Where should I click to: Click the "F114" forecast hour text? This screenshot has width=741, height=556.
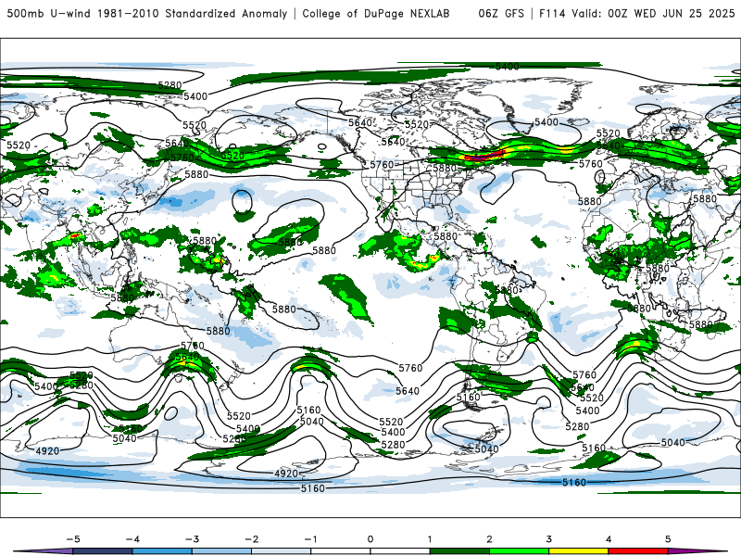point(552,14)
